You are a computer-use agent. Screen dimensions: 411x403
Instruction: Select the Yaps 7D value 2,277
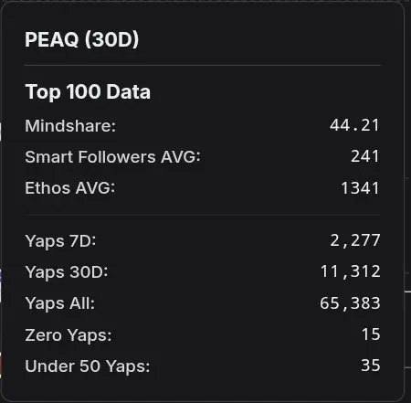355,240
